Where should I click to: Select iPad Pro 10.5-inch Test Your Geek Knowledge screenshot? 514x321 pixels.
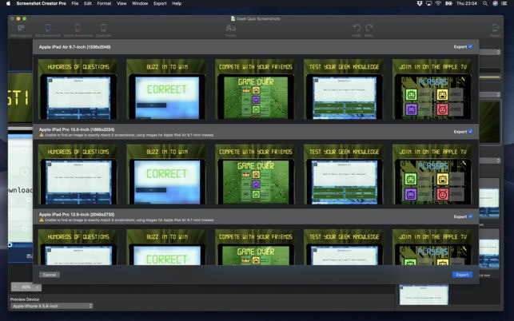point(344,174)
